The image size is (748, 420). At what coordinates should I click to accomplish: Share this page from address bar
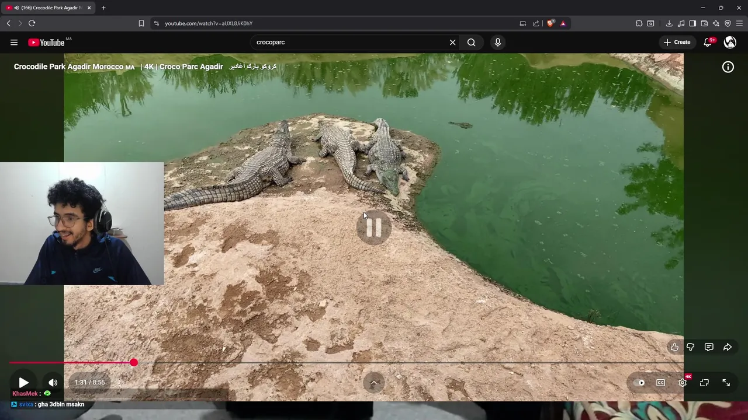click(536, 23)
